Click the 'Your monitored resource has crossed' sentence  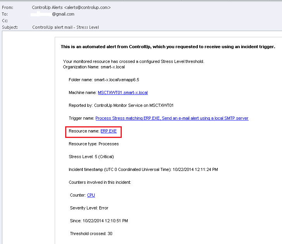coord(133,61)
